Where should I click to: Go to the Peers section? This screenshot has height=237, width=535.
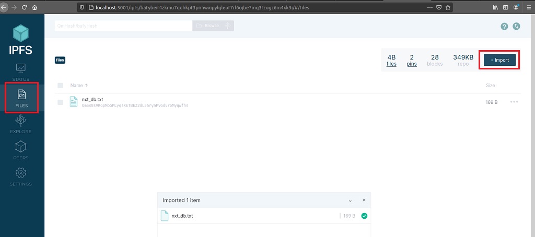(x=21, y=150)
